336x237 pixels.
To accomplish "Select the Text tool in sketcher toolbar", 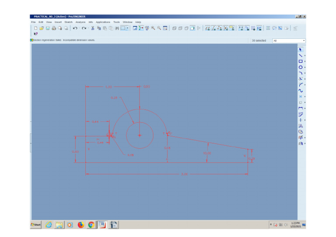I will point(301,126).
